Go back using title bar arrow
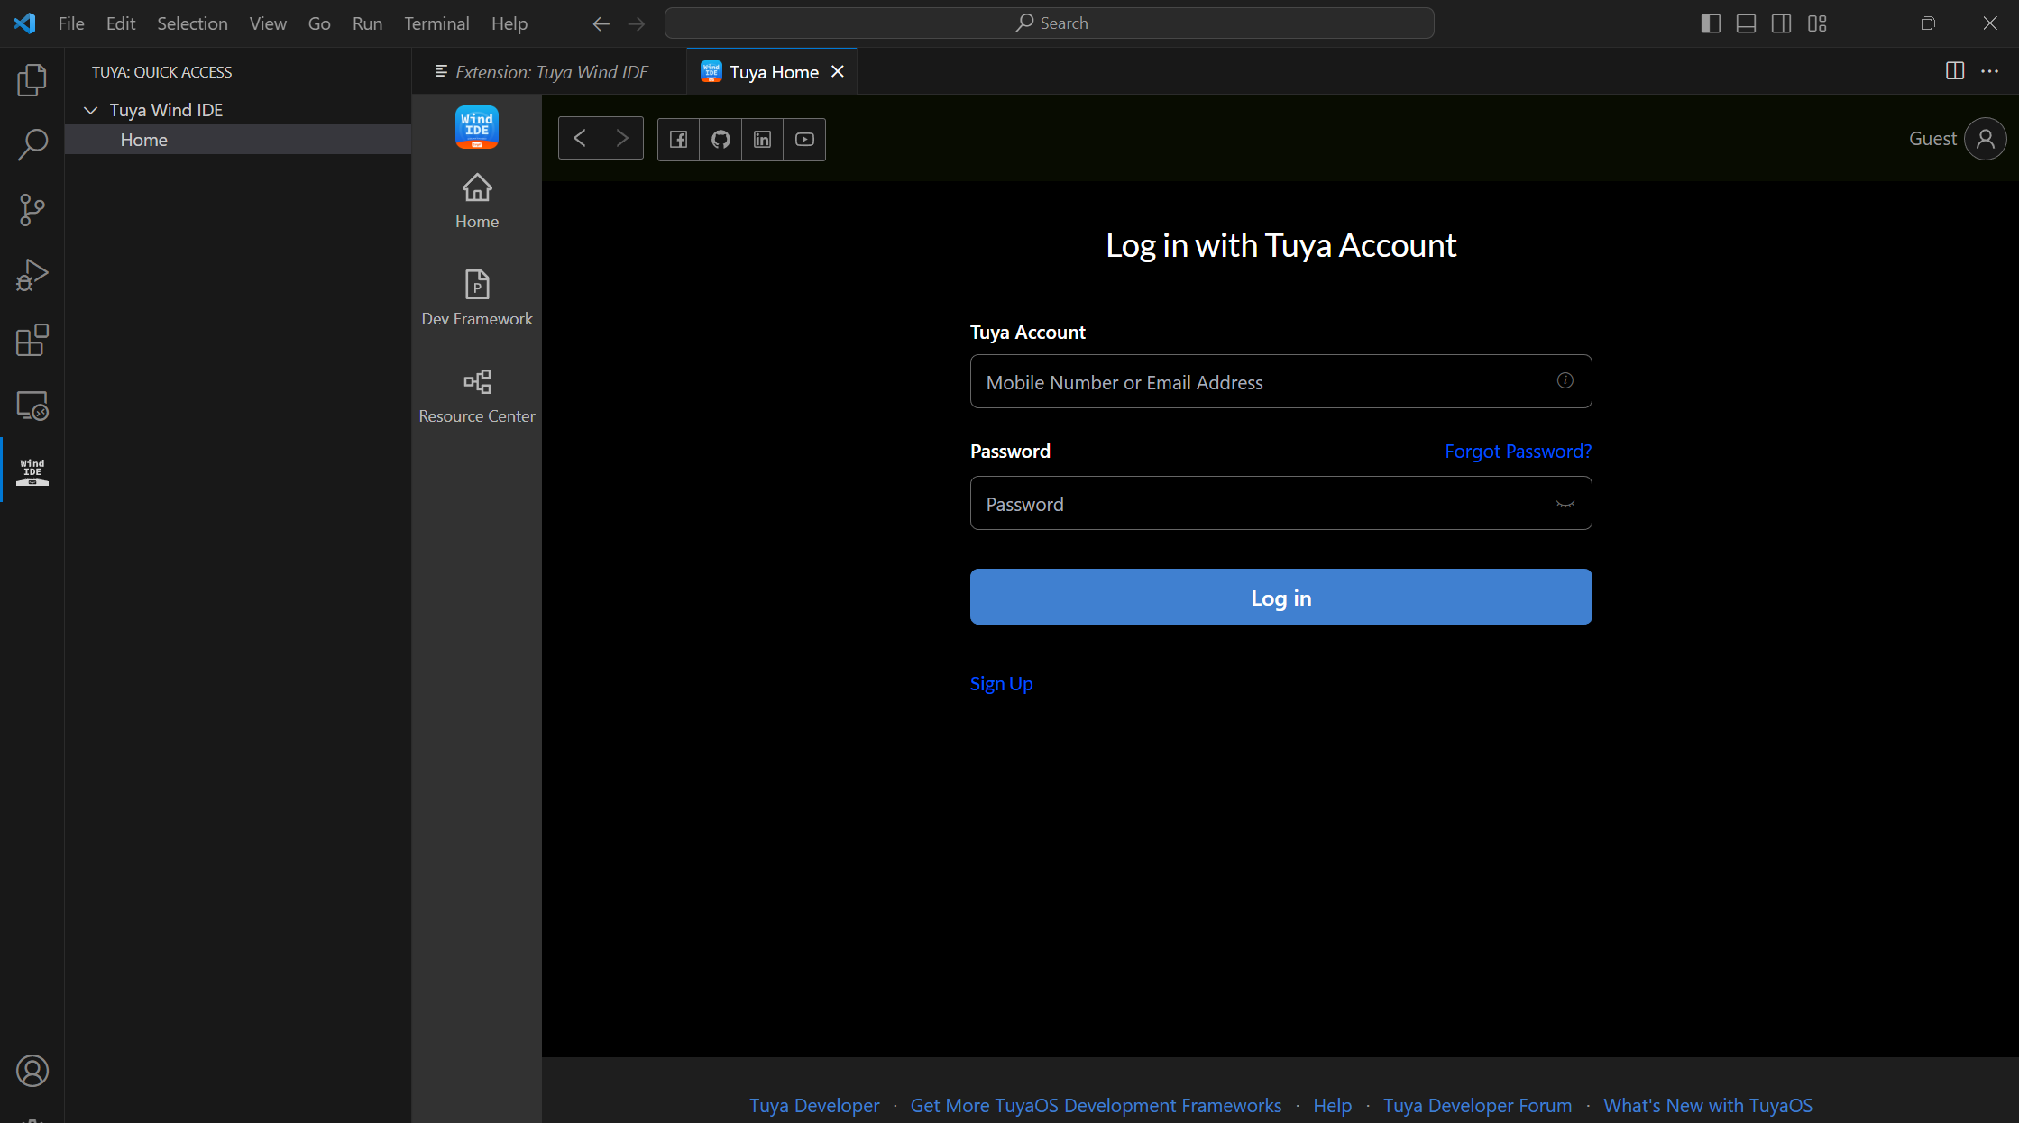Screen dimensions: 2019x1123 click(x=601, y=23)
